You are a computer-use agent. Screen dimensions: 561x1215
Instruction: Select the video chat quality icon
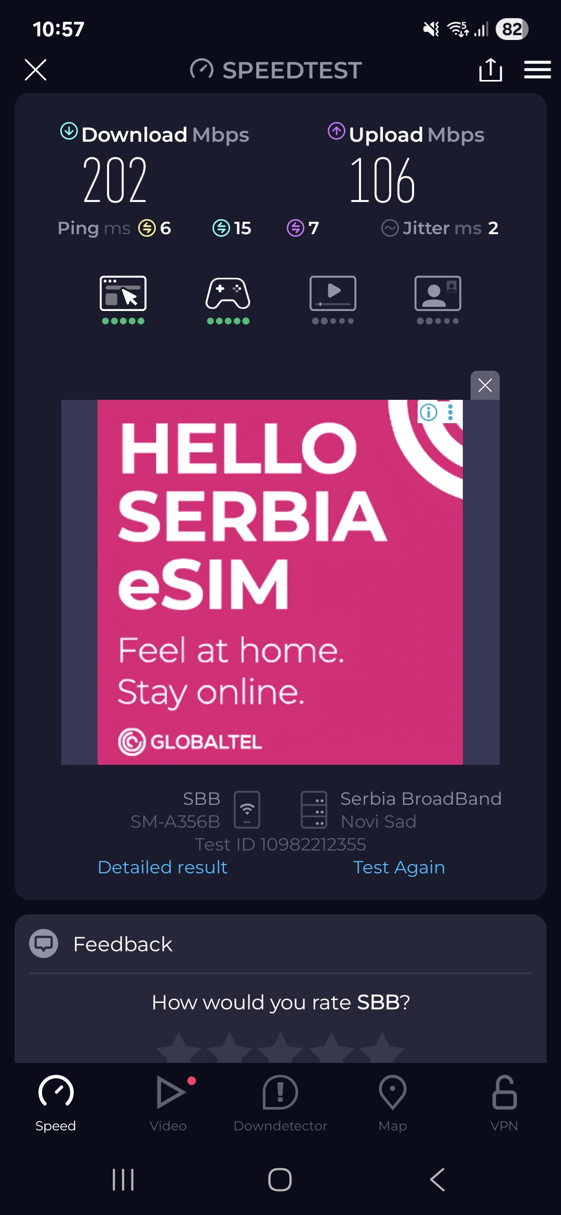coord(438,300)
